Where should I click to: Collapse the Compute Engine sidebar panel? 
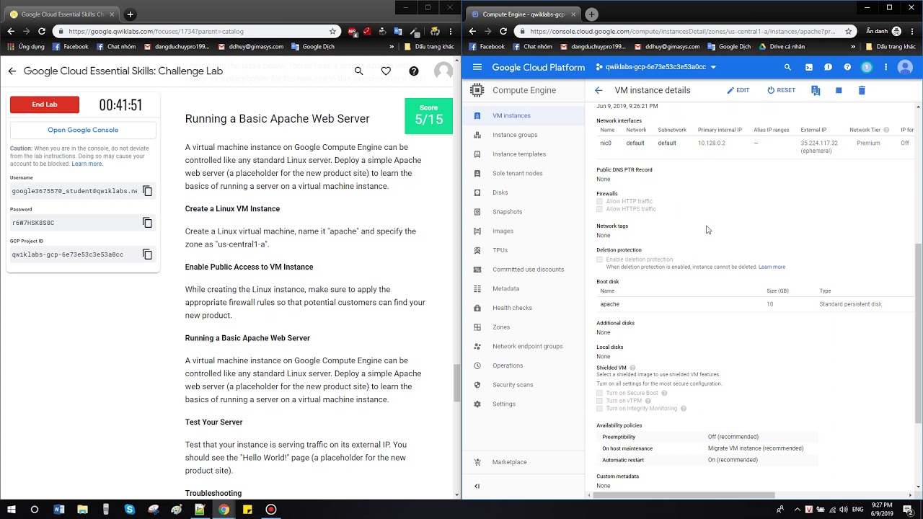click(x=477, y=486)
